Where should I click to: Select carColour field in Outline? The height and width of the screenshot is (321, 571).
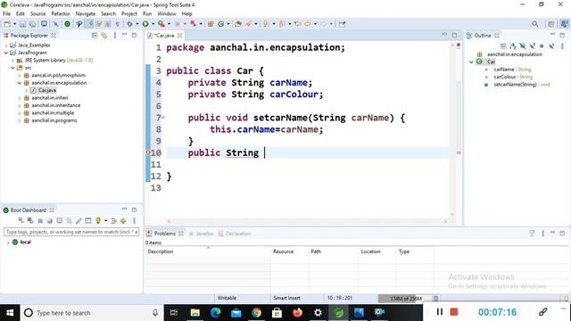[x=509, y=77]
